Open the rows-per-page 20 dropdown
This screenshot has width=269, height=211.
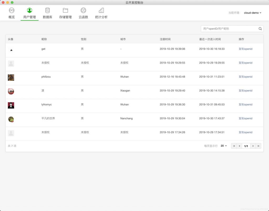(x=224, y=146)
